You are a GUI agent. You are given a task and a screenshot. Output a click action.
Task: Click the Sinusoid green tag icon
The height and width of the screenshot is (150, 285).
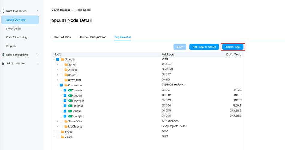point(70,106)
